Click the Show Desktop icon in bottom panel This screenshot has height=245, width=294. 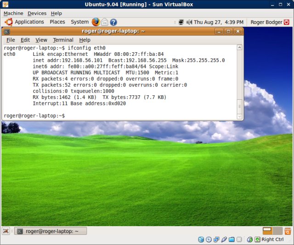tap(6, 231)
